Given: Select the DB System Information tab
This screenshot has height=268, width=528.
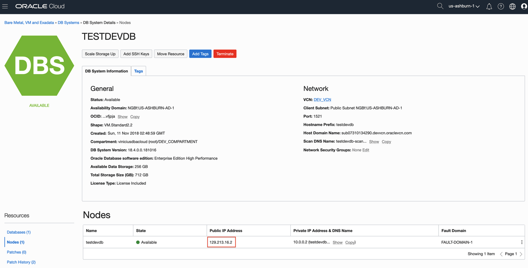Looking at the screenshot, I should pos(106,71).
